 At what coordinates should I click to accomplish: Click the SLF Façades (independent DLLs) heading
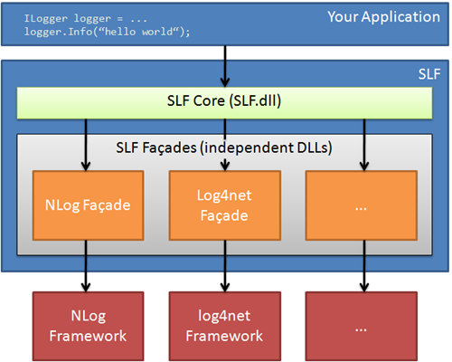coord(224,148)
